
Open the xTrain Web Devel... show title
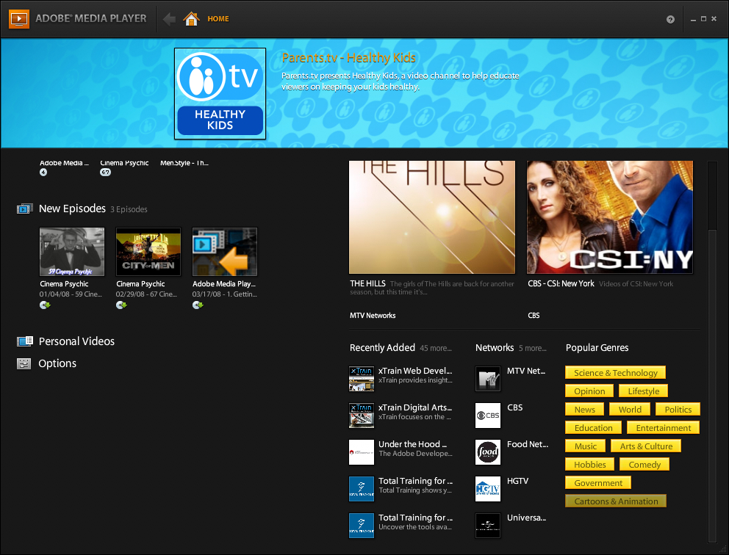414,371
